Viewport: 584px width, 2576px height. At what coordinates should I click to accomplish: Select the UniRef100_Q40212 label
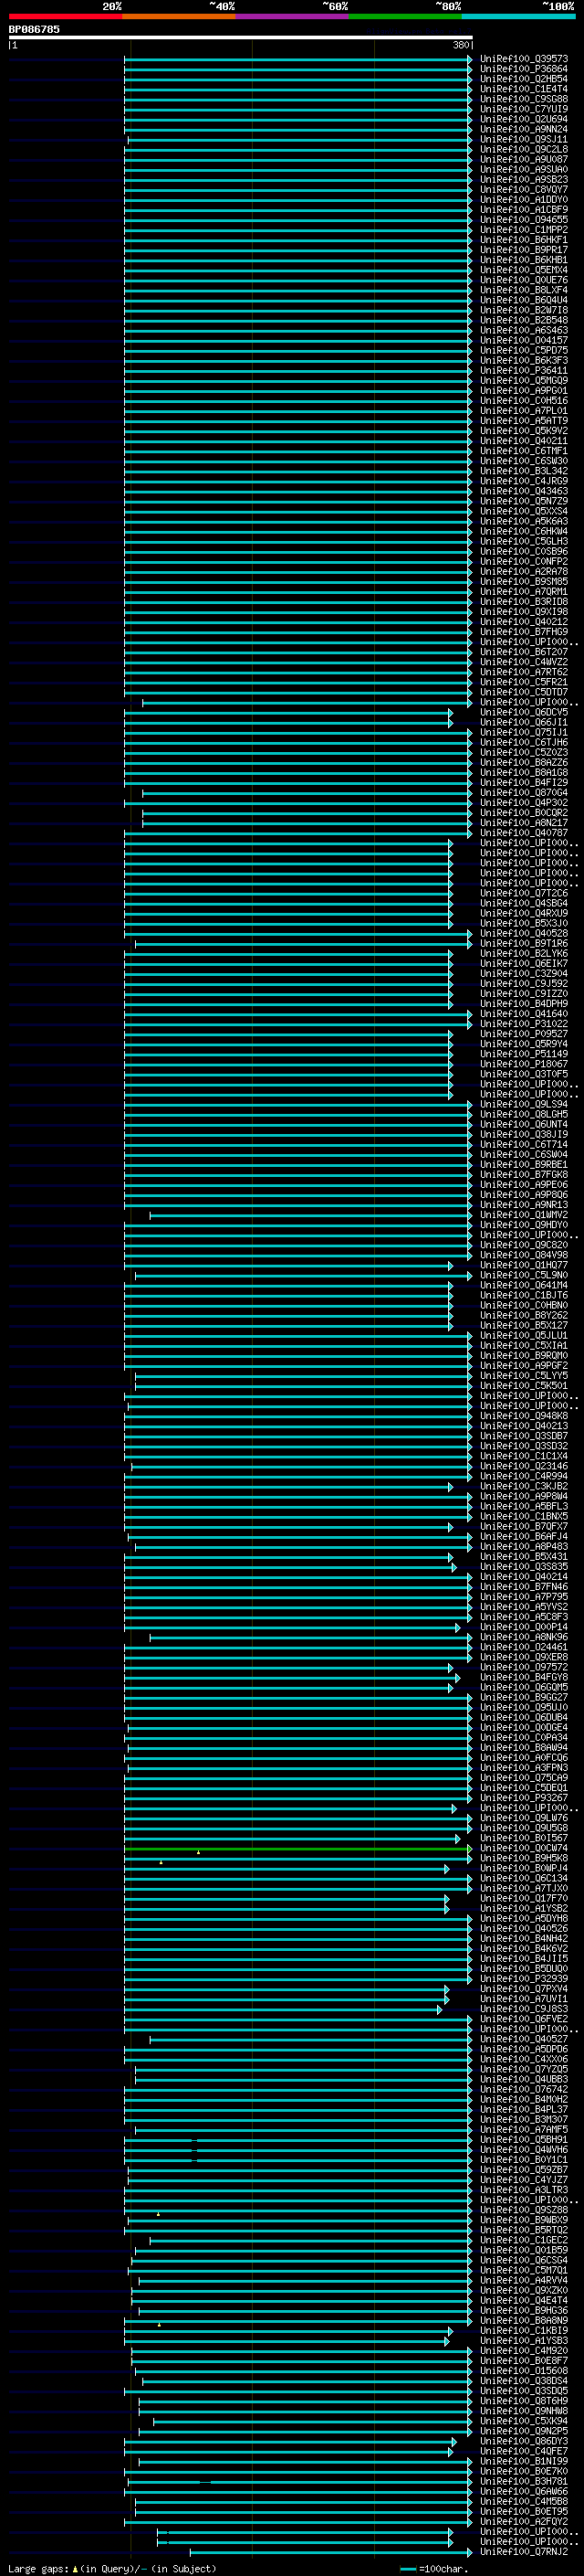pos(524,622)
